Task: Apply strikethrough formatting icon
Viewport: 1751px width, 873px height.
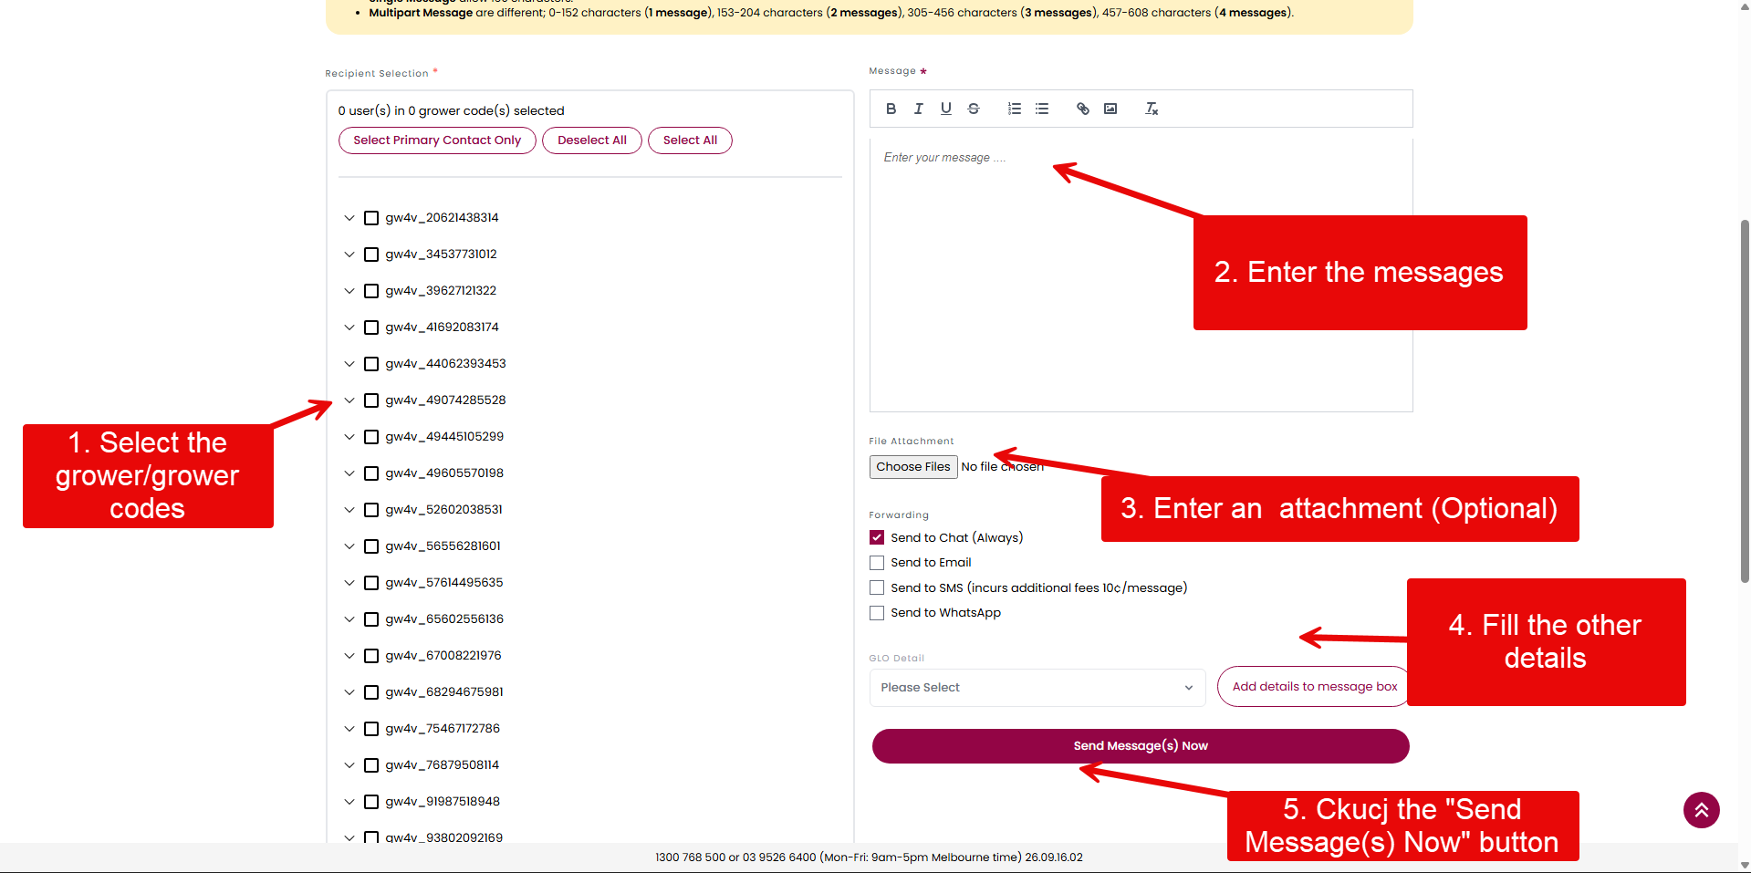Action: click(974, 109)
